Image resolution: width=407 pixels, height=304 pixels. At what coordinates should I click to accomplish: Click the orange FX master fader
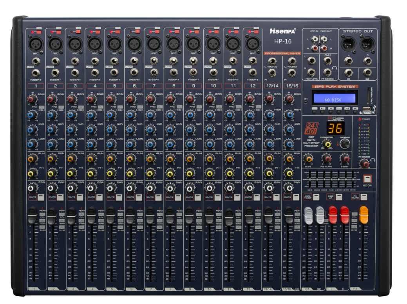364,215
